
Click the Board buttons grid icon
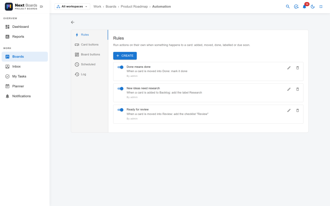[x=77, y=55]
